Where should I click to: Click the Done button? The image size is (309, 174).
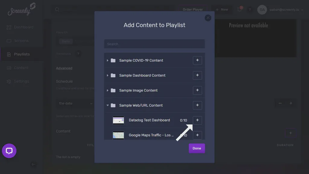point(197,148)
